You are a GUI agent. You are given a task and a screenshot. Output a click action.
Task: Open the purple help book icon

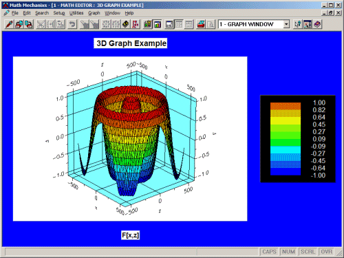click(318, 24)
